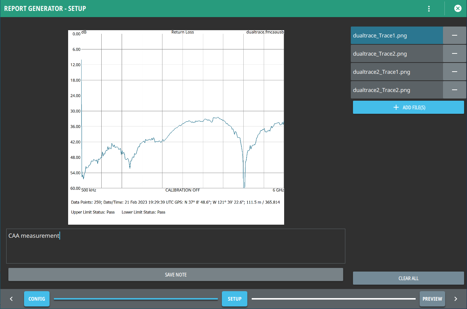The height and width of the screenshot is (309, 467).
Task: Remove dualtrace2_Trace2.png with minus icon
Action: (454, 90)
